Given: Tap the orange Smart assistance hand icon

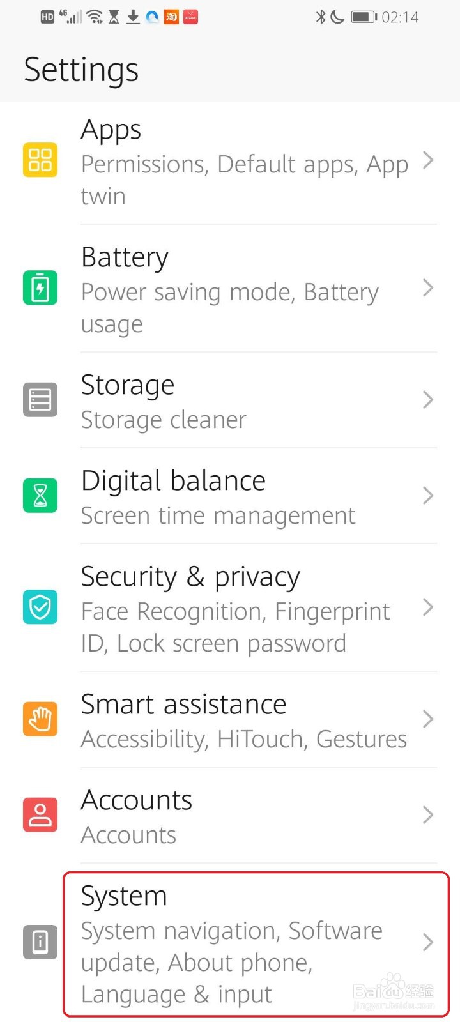Looking at the screenshot, I should pyautogui.click(x=40, y=719).
